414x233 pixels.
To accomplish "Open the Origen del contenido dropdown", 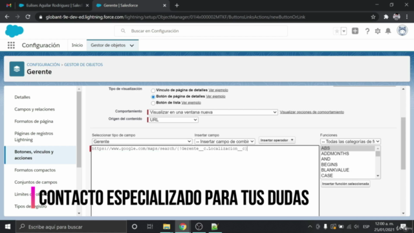I will [x=173, y=120].
